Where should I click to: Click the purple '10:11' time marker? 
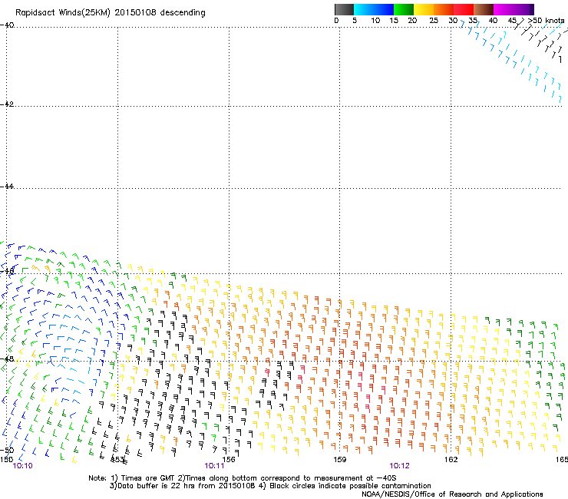[x=214, y=466]
